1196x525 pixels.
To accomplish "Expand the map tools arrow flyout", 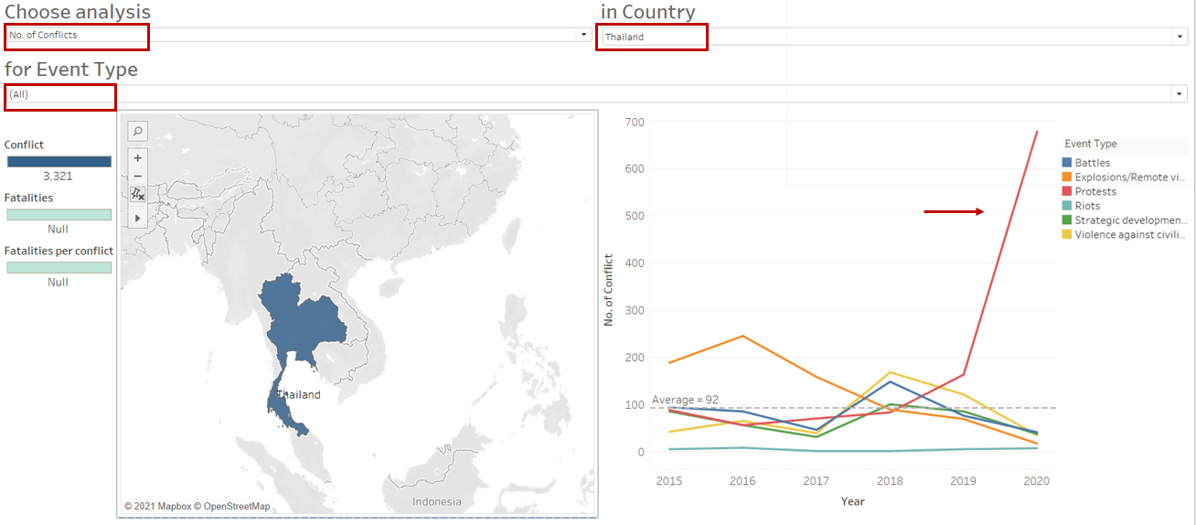I will (137, 218).
